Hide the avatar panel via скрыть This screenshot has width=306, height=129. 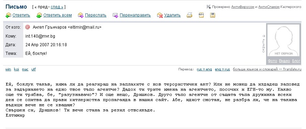(x=263, y=44)
